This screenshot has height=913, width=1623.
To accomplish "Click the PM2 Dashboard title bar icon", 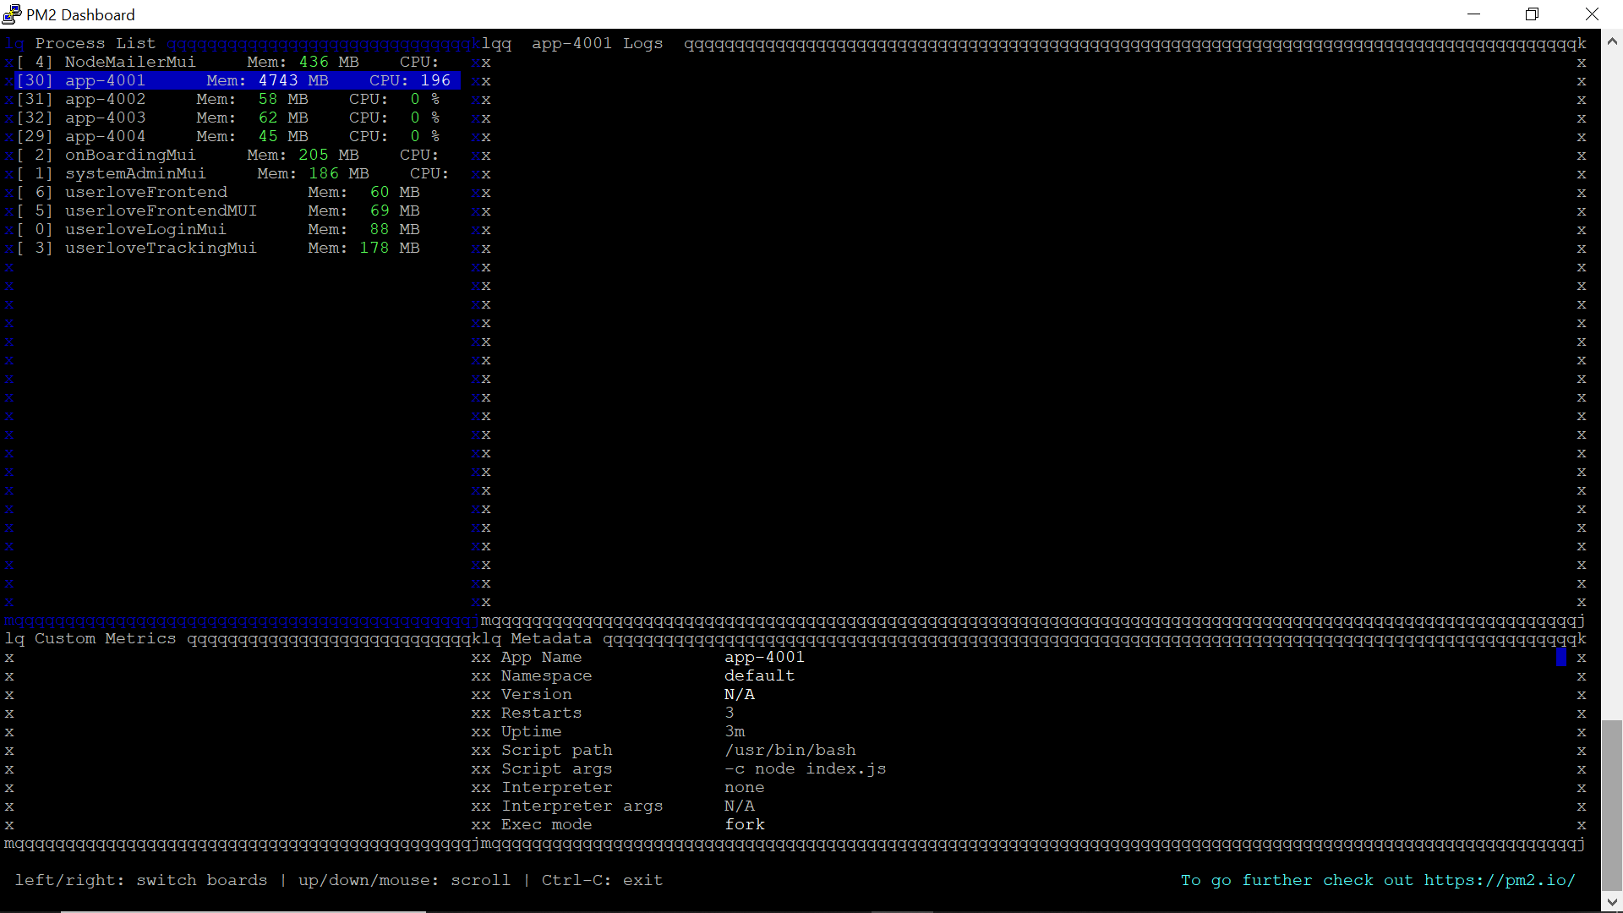I will pyautogui.click(x=11, y=14).
